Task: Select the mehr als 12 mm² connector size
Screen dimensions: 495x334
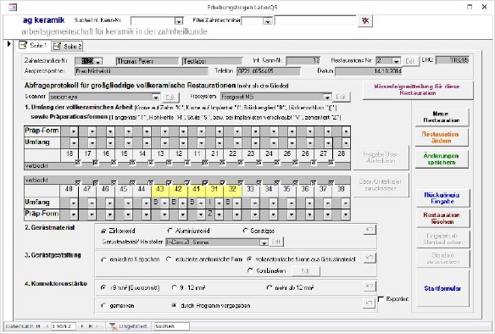Action: coord(270,287)
